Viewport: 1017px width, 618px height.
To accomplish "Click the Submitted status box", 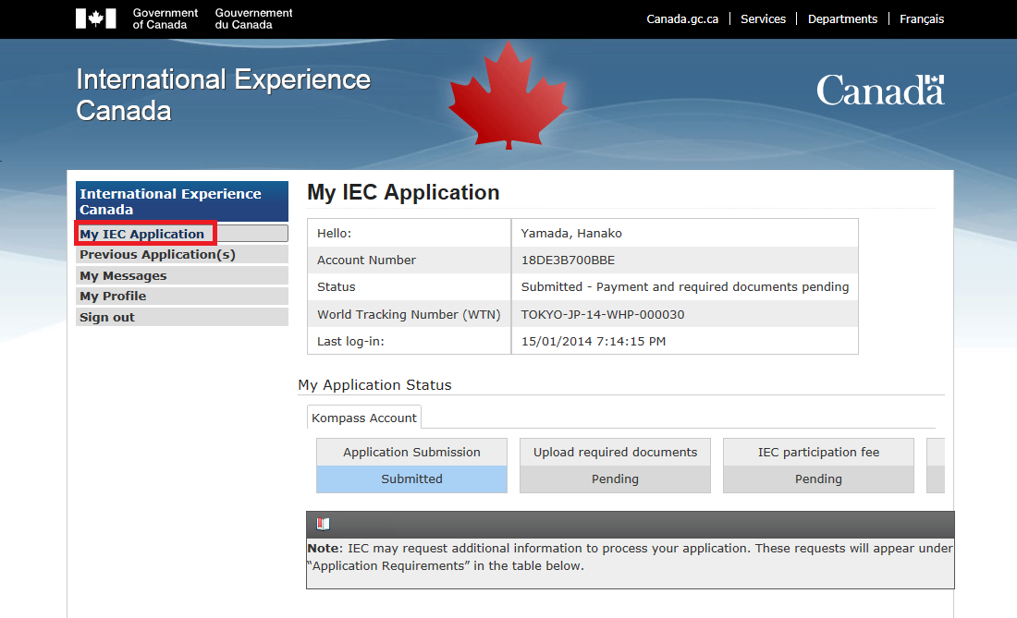I will tap(411, 479).
